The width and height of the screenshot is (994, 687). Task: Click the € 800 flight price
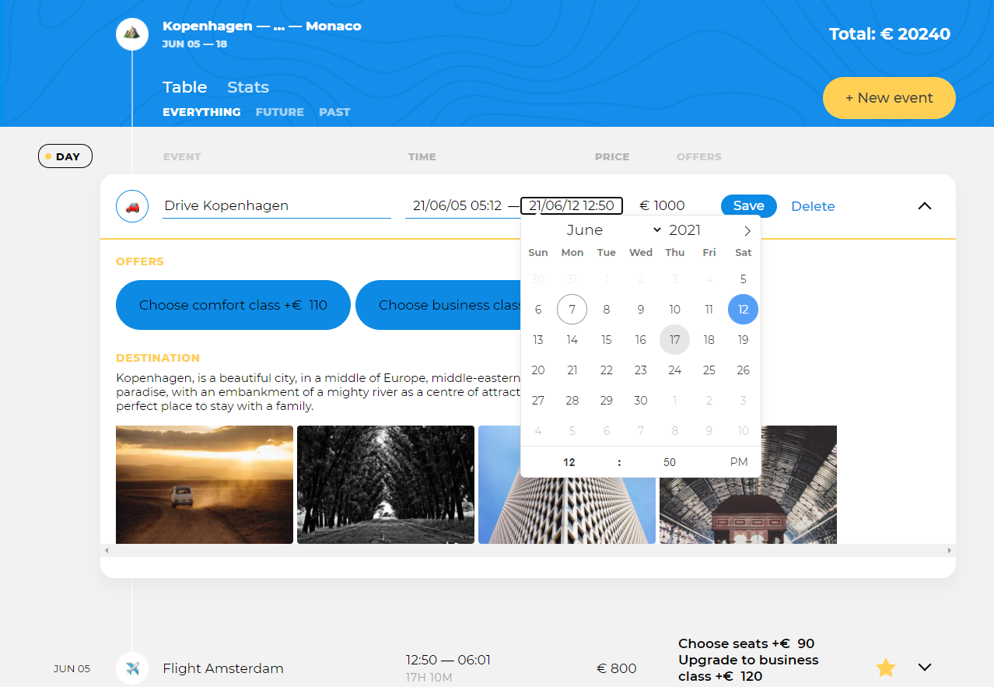click(617, 668)
